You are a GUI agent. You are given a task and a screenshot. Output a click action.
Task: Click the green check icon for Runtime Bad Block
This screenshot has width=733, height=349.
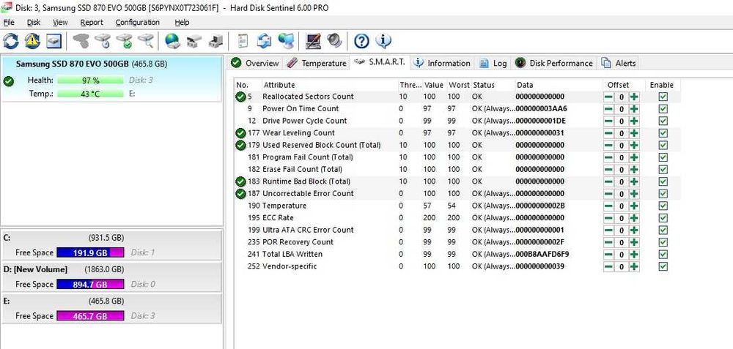240,181
